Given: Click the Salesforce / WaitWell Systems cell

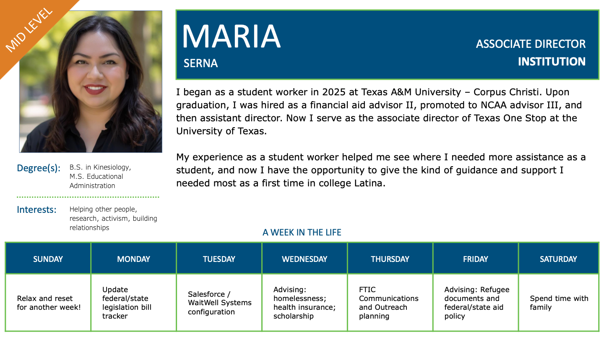Looking at the screenshot, I should tap(219, 303).
